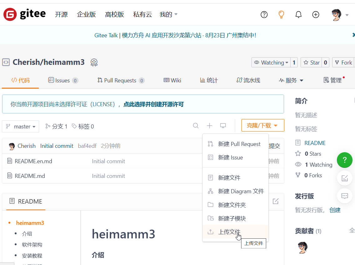This screenshot has height=265, width=355.
Task: Select 上传文件 menu item
Action: point(236,232)
